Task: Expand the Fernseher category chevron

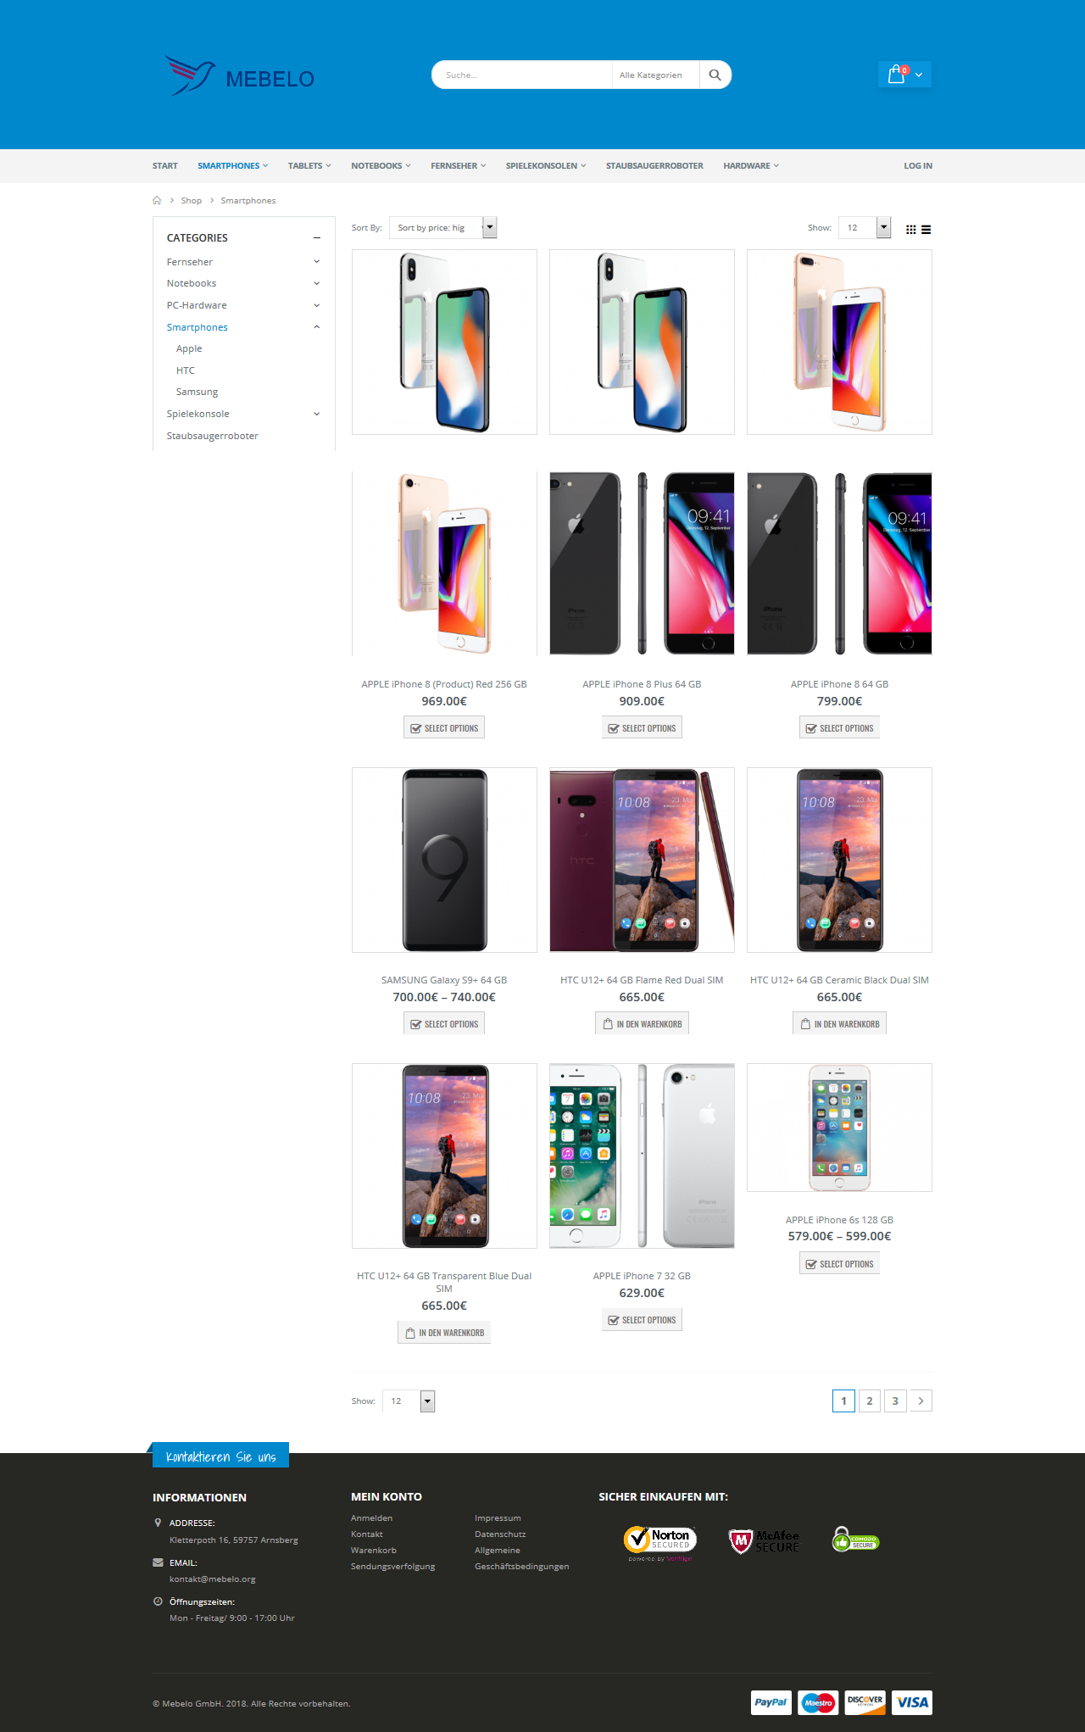Action: pos(317,262)
